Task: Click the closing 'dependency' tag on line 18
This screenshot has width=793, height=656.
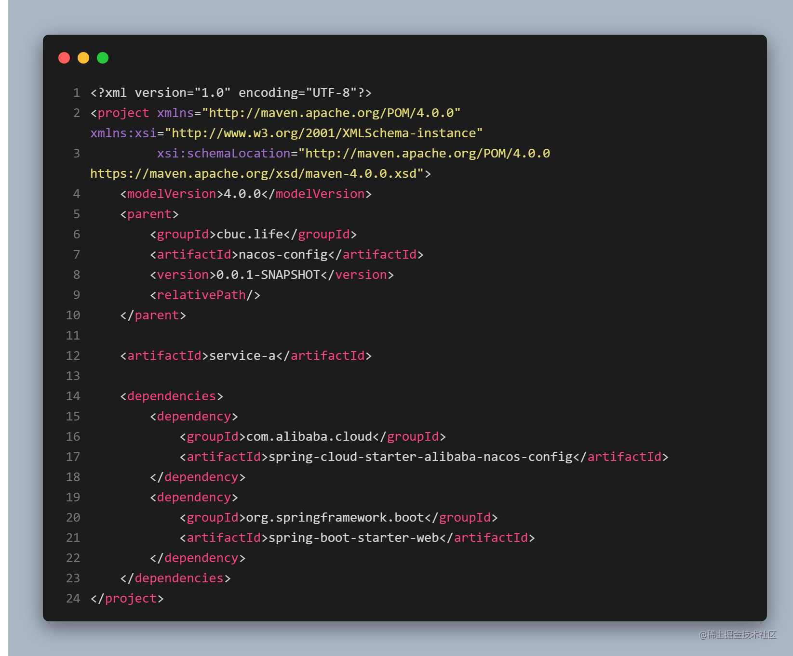Action: coord(198,477)
